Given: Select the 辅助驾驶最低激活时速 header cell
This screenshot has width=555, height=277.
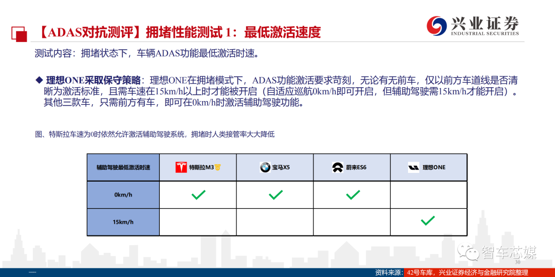Looking at the screenshot, I should 123,167.
